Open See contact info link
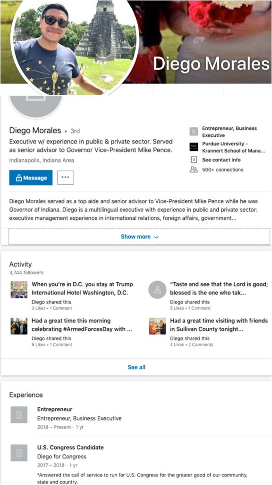Viewport: 272px width, 485px height. [221, 160]
